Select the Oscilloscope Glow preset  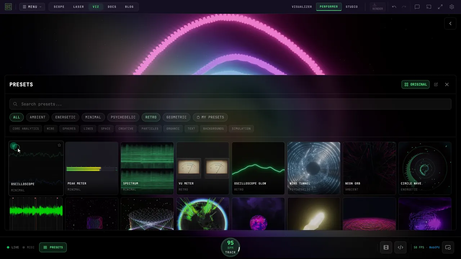[258, 168]
